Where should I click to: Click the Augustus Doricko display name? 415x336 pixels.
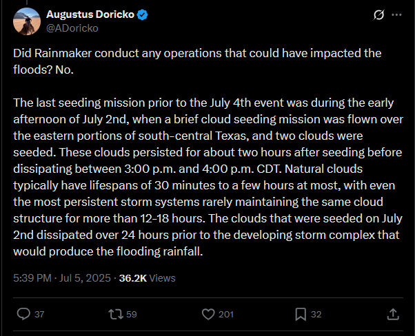point(90,14)
